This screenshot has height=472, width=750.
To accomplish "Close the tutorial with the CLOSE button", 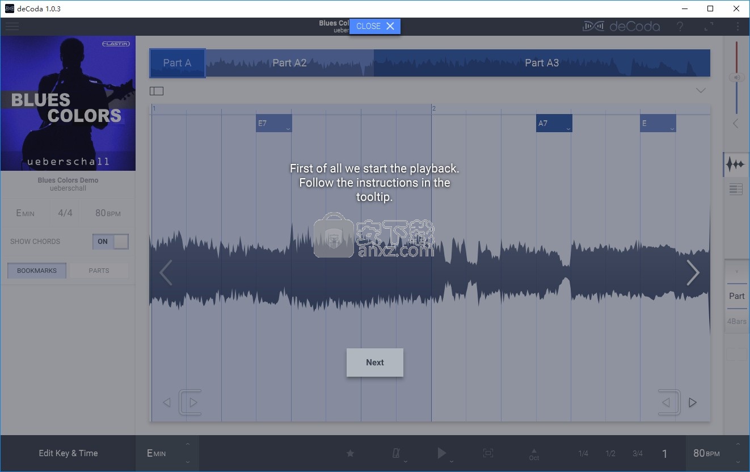I will pyautogui.click(x=375, y=26).
